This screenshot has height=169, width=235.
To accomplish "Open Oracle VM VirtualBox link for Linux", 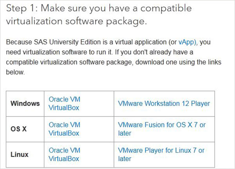I will click(64, 154).
